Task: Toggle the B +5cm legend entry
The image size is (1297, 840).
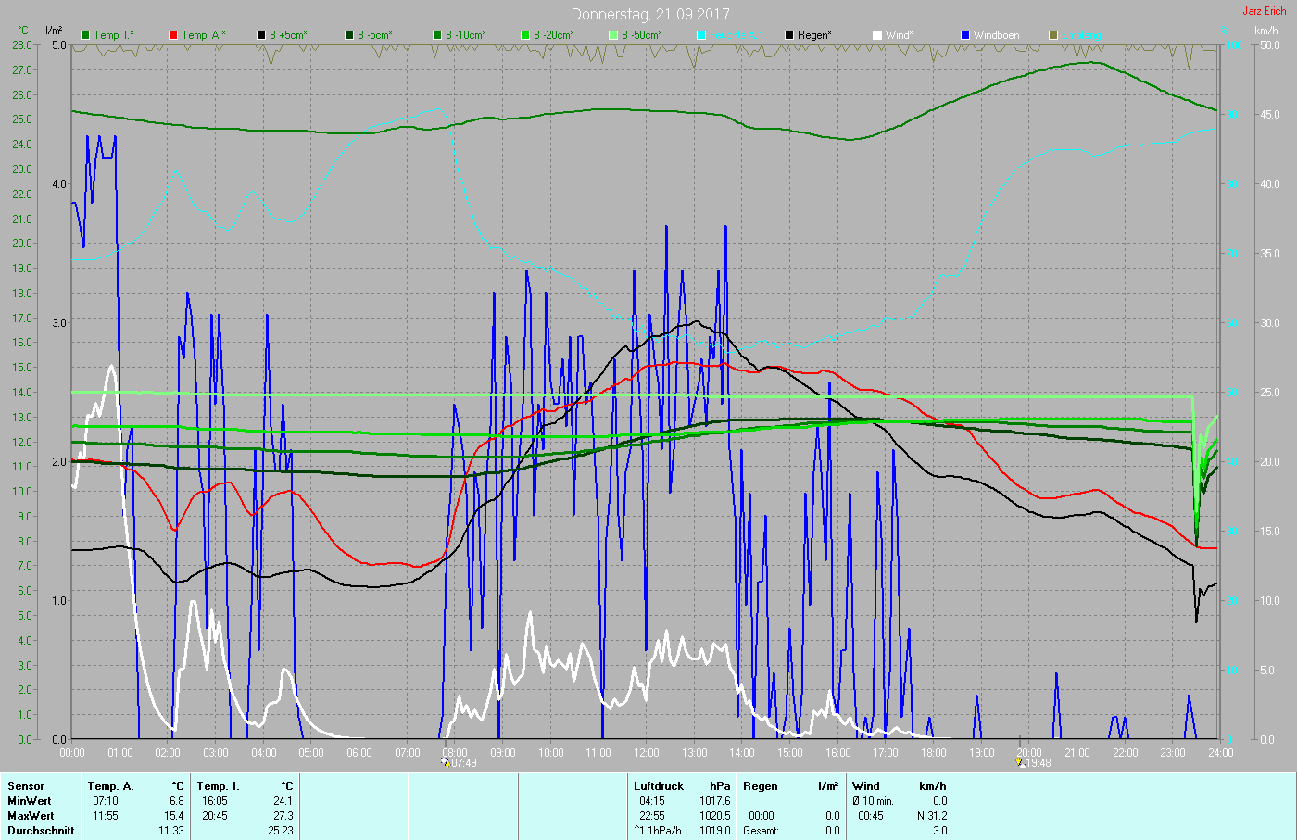Action: coord(287,35)
